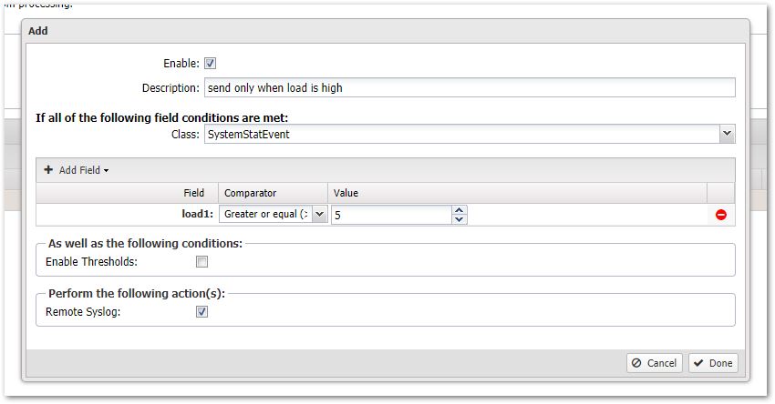Uncheck the Remote Syslog checkbox
This screenshot has height=404, width=775.
click(202, 311)
